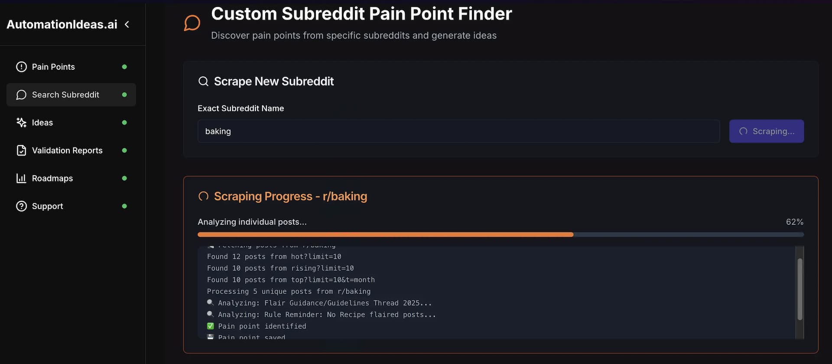This screenshot has width=832, height=364.
Task: Select the Roadmaps bar chart icon
Action: [x=21, y=178]
